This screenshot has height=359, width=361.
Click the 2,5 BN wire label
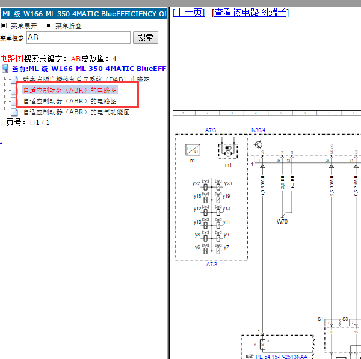283,182
